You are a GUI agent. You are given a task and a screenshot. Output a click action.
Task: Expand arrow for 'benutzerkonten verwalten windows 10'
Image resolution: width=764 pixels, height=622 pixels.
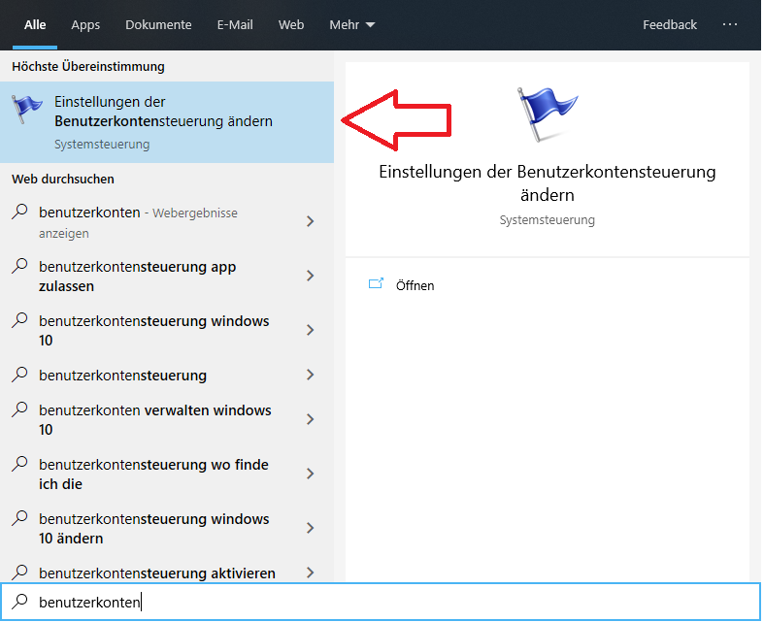click(311, 419)
